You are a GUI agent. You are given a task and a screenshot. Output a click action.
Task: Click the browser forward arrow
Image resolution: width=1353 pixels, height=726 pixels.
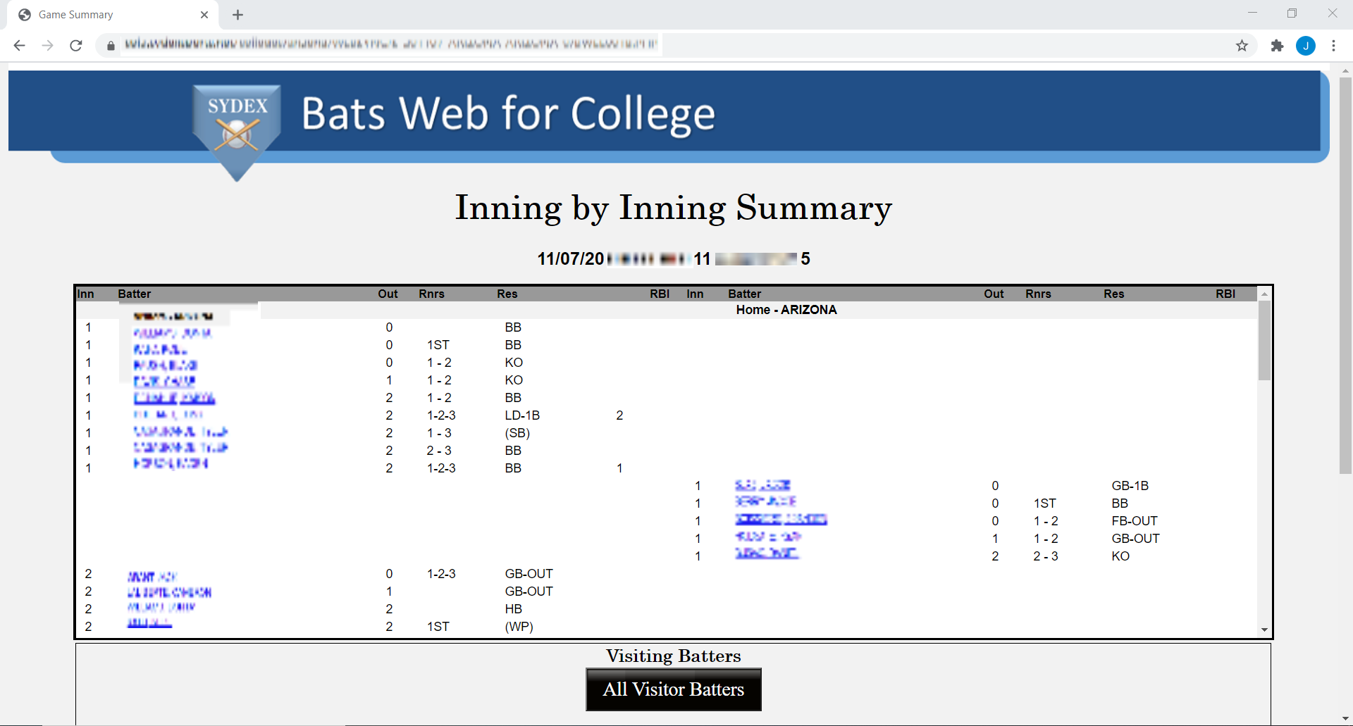pyautogui.click(x=47, y=44)
